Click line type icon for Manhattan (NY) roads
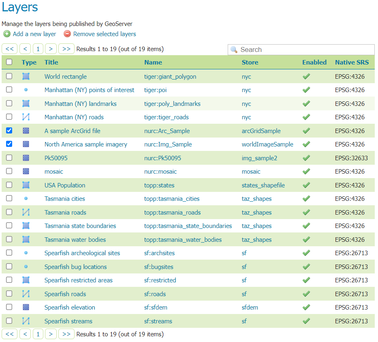Image resolution: width=378 pixels, height=342 pixels. coord(26,117)
